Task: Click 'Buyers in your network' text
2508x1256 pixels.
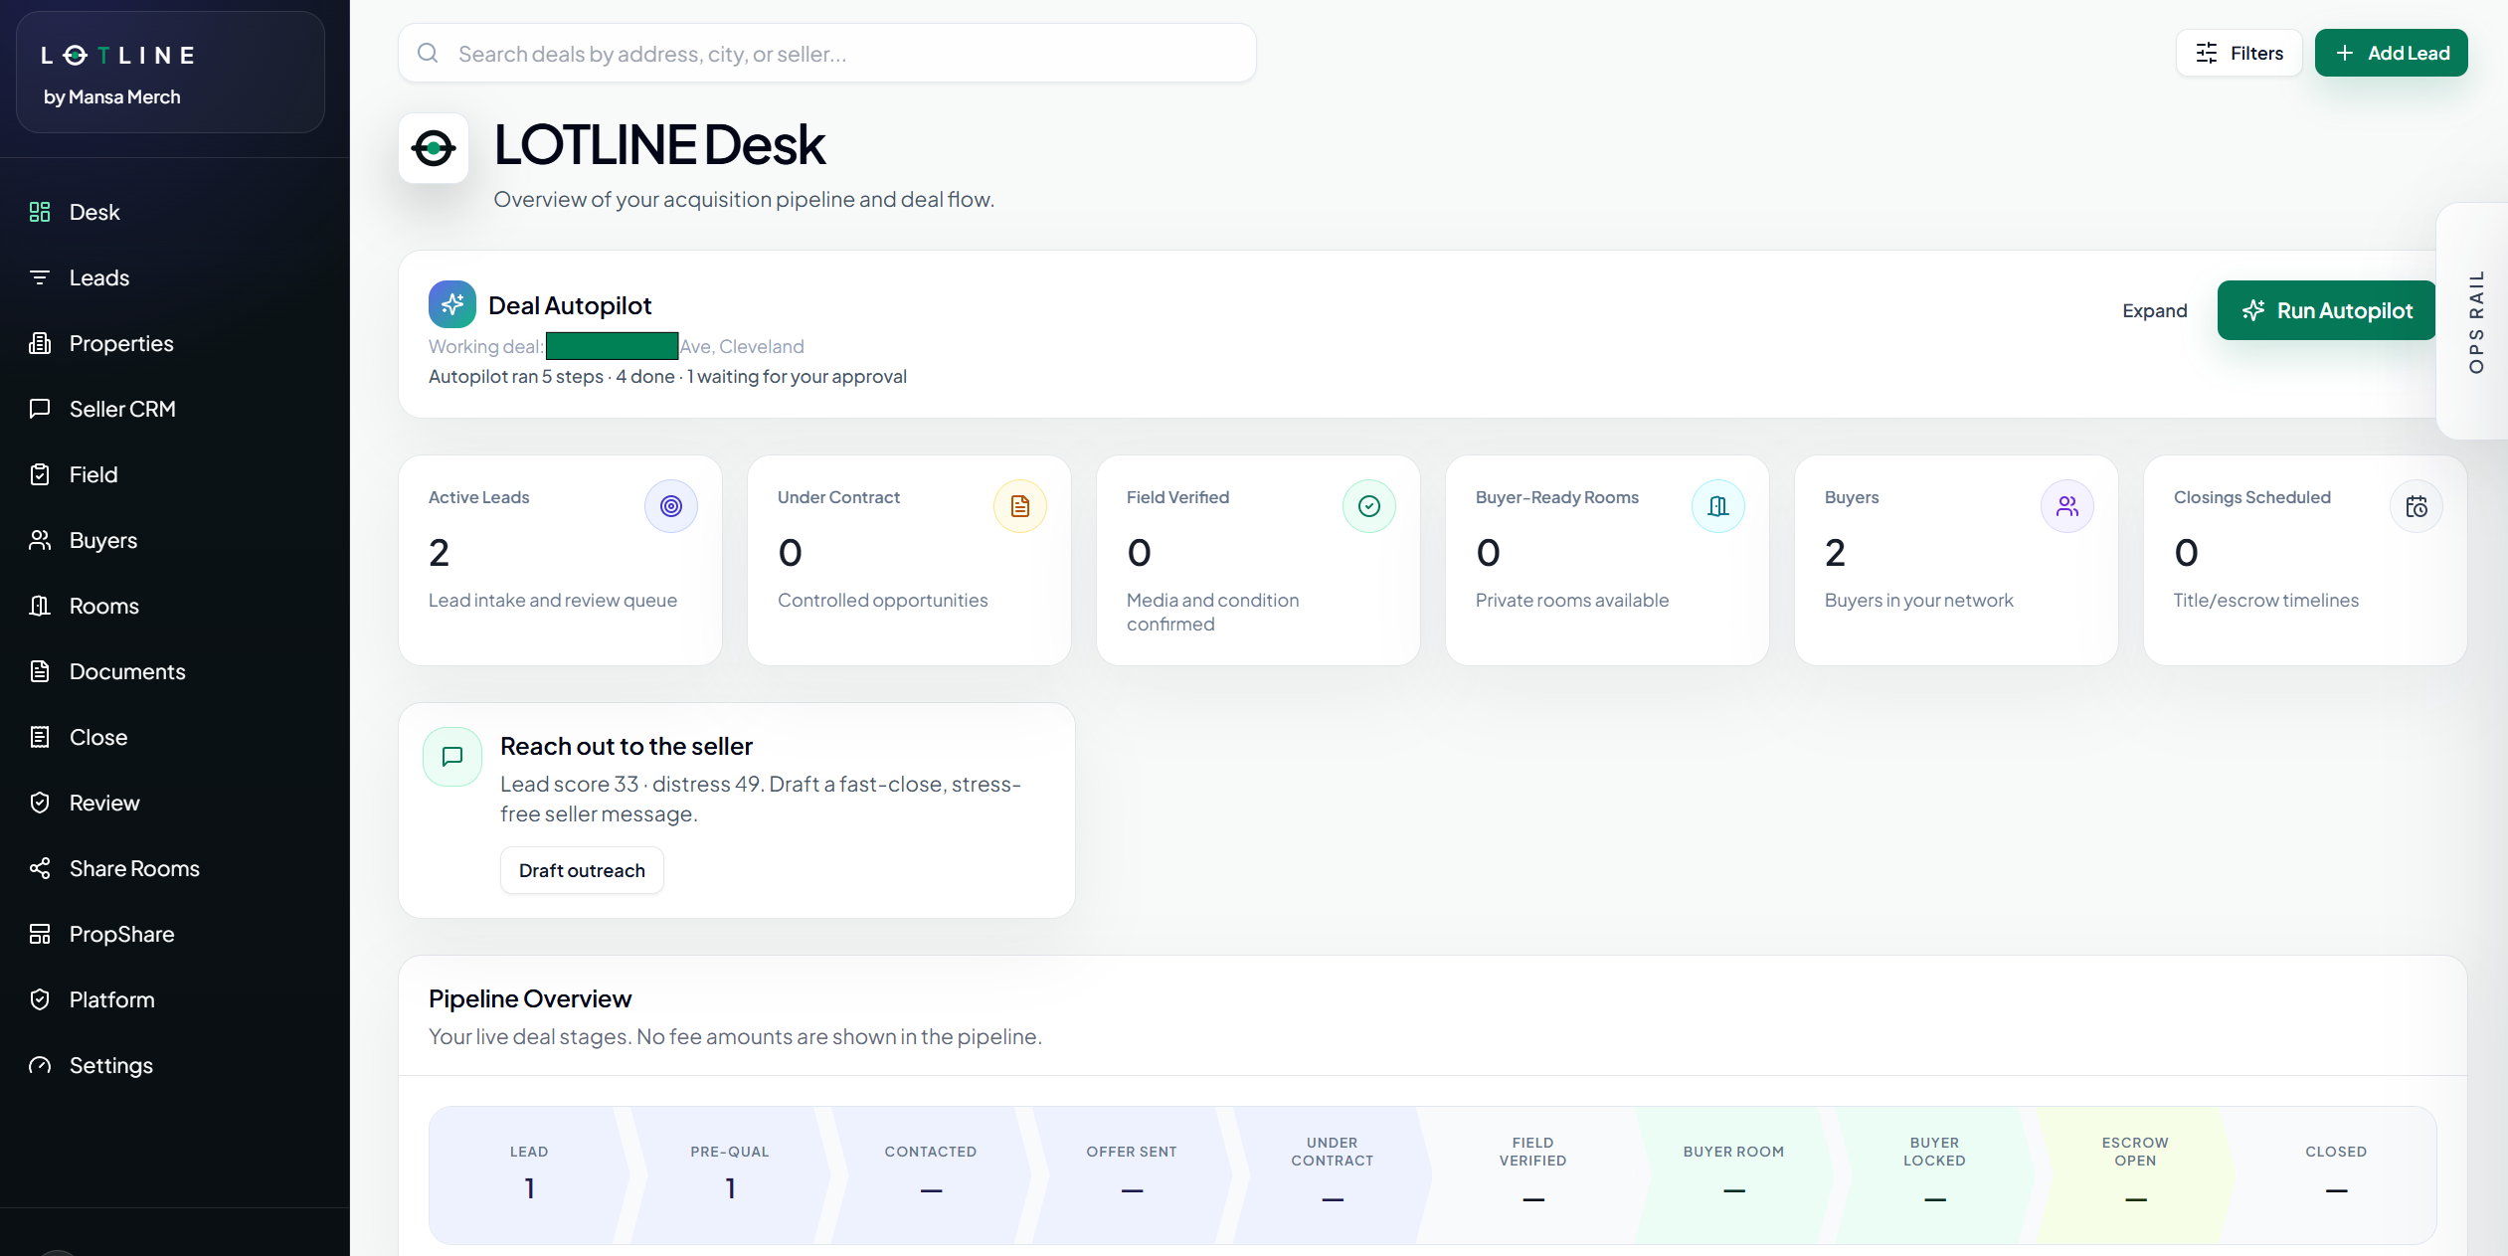Action: click(x=1918, y=600)
